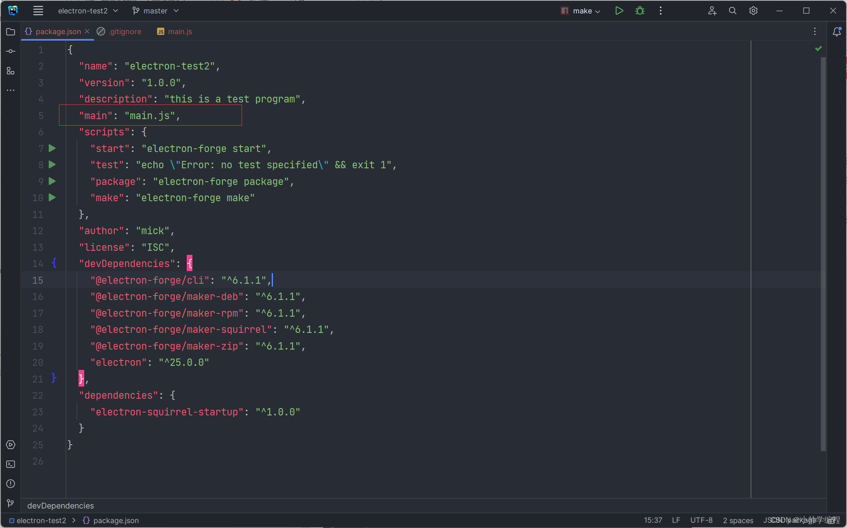Run the make configuration
Viewport: 847px width, 528px height.
[619, 11]
